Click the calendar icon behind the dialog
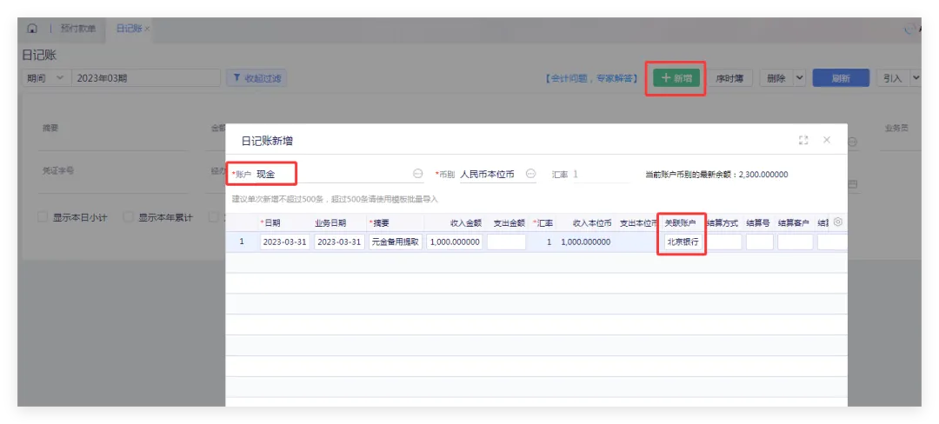Image resolution: width=939 pixels, height=424 pixels. coord(853,185)
